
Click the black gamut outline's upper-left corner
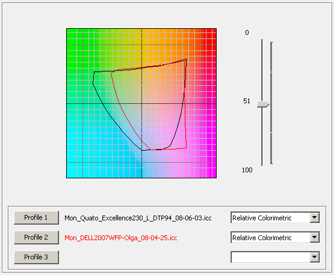tap(94, 72)
